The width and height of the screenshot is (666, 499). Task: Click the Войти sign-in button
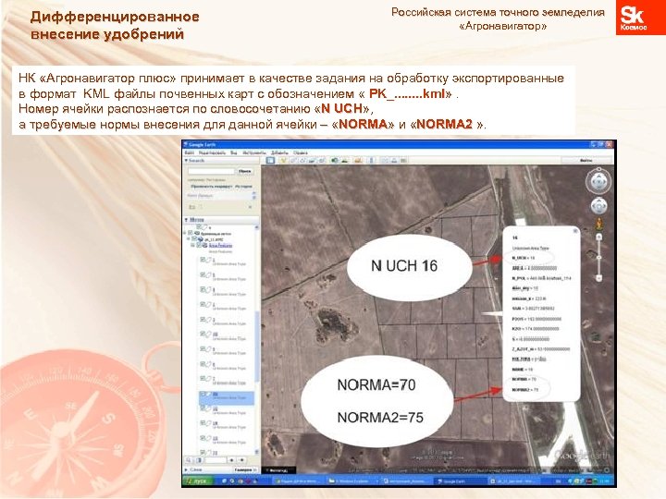586,161
